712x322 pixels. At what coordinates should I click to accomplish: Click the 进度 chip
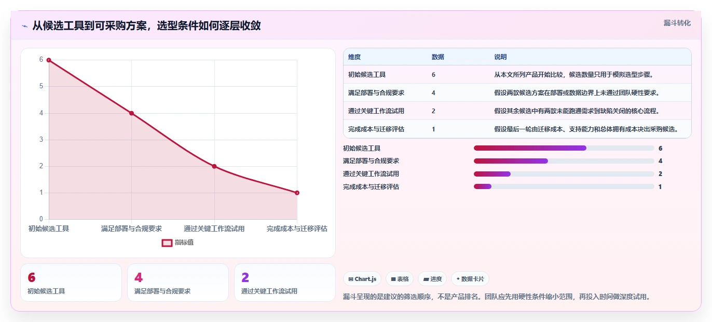[x=432, y=279]
